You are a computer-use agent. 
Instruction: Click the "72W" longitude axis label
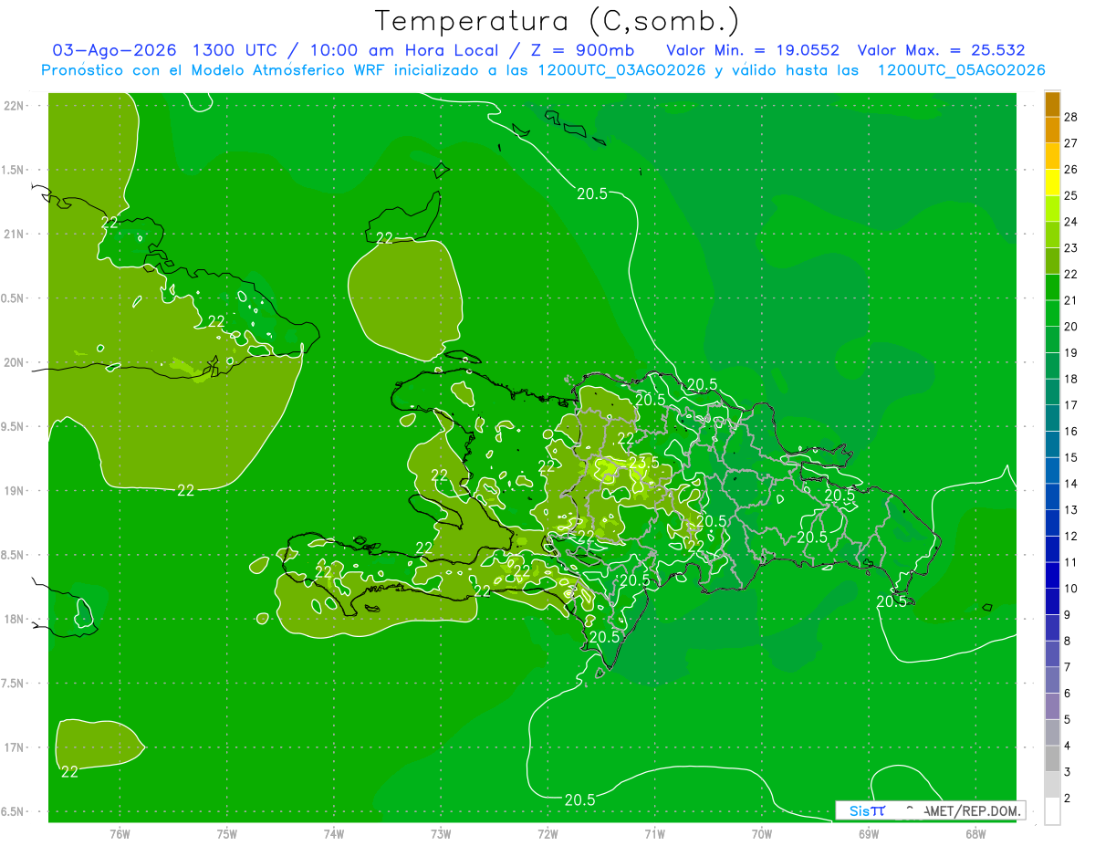click(x=547, y=834)
